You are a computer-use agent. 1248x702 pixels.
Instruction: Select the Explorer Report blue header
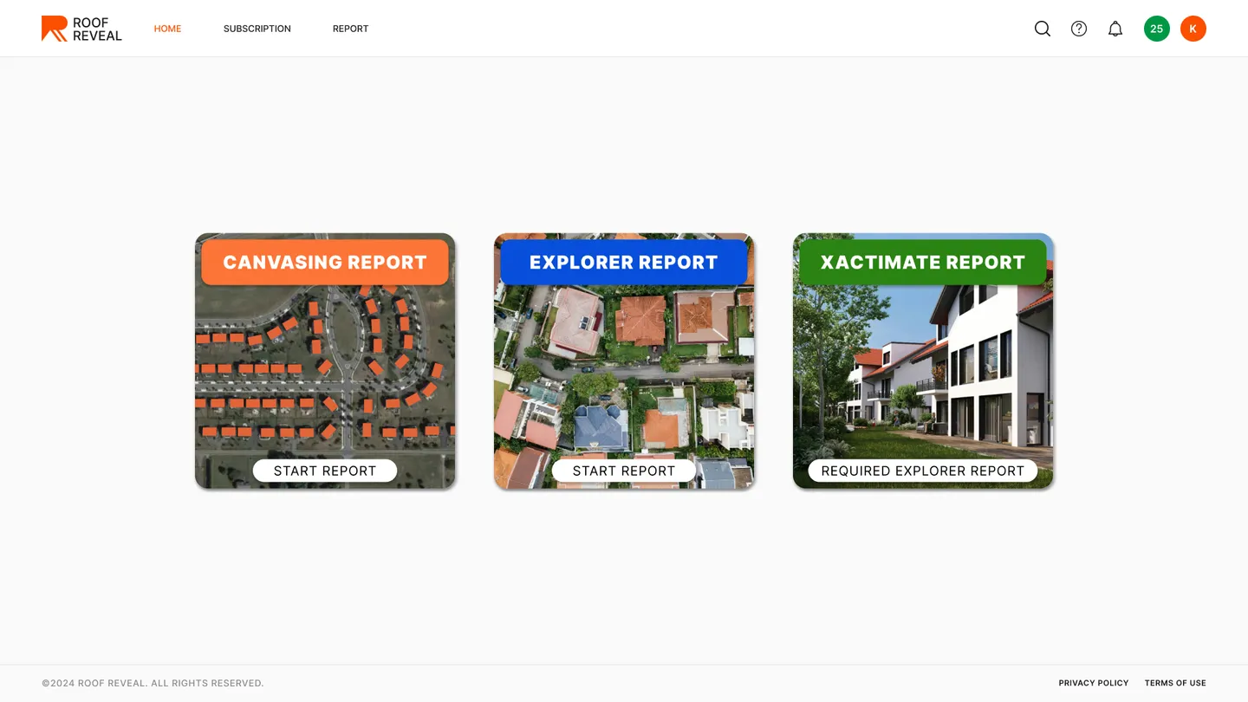click(624, 263)
